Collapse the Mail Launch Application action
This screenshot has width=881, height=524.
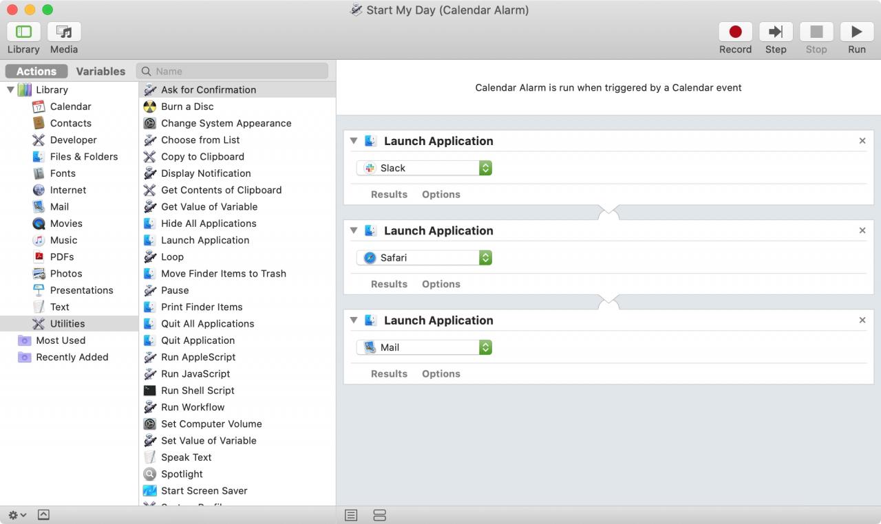353,320
